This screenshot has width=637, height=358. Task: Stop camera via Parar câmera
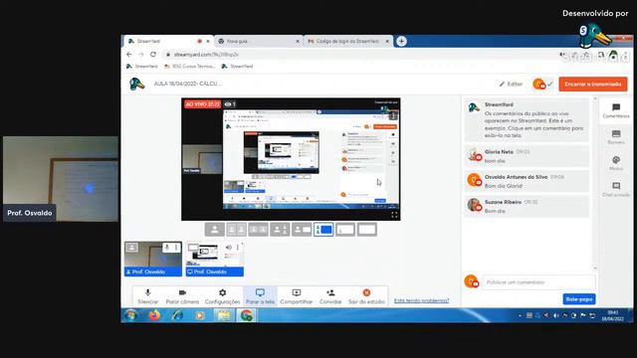point(182,296)
